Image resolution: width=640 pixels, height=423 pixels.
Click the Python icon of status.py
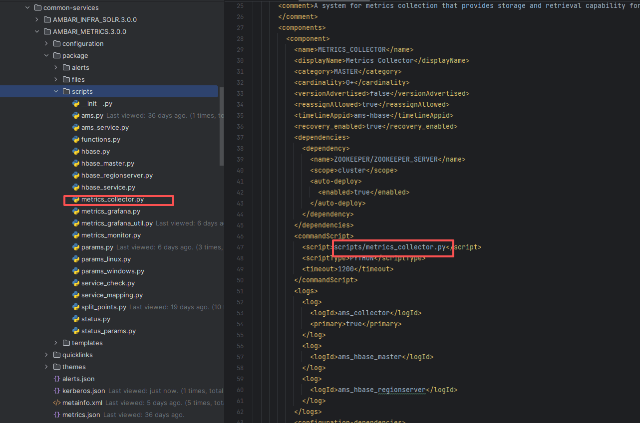click(x=76, y=319)
